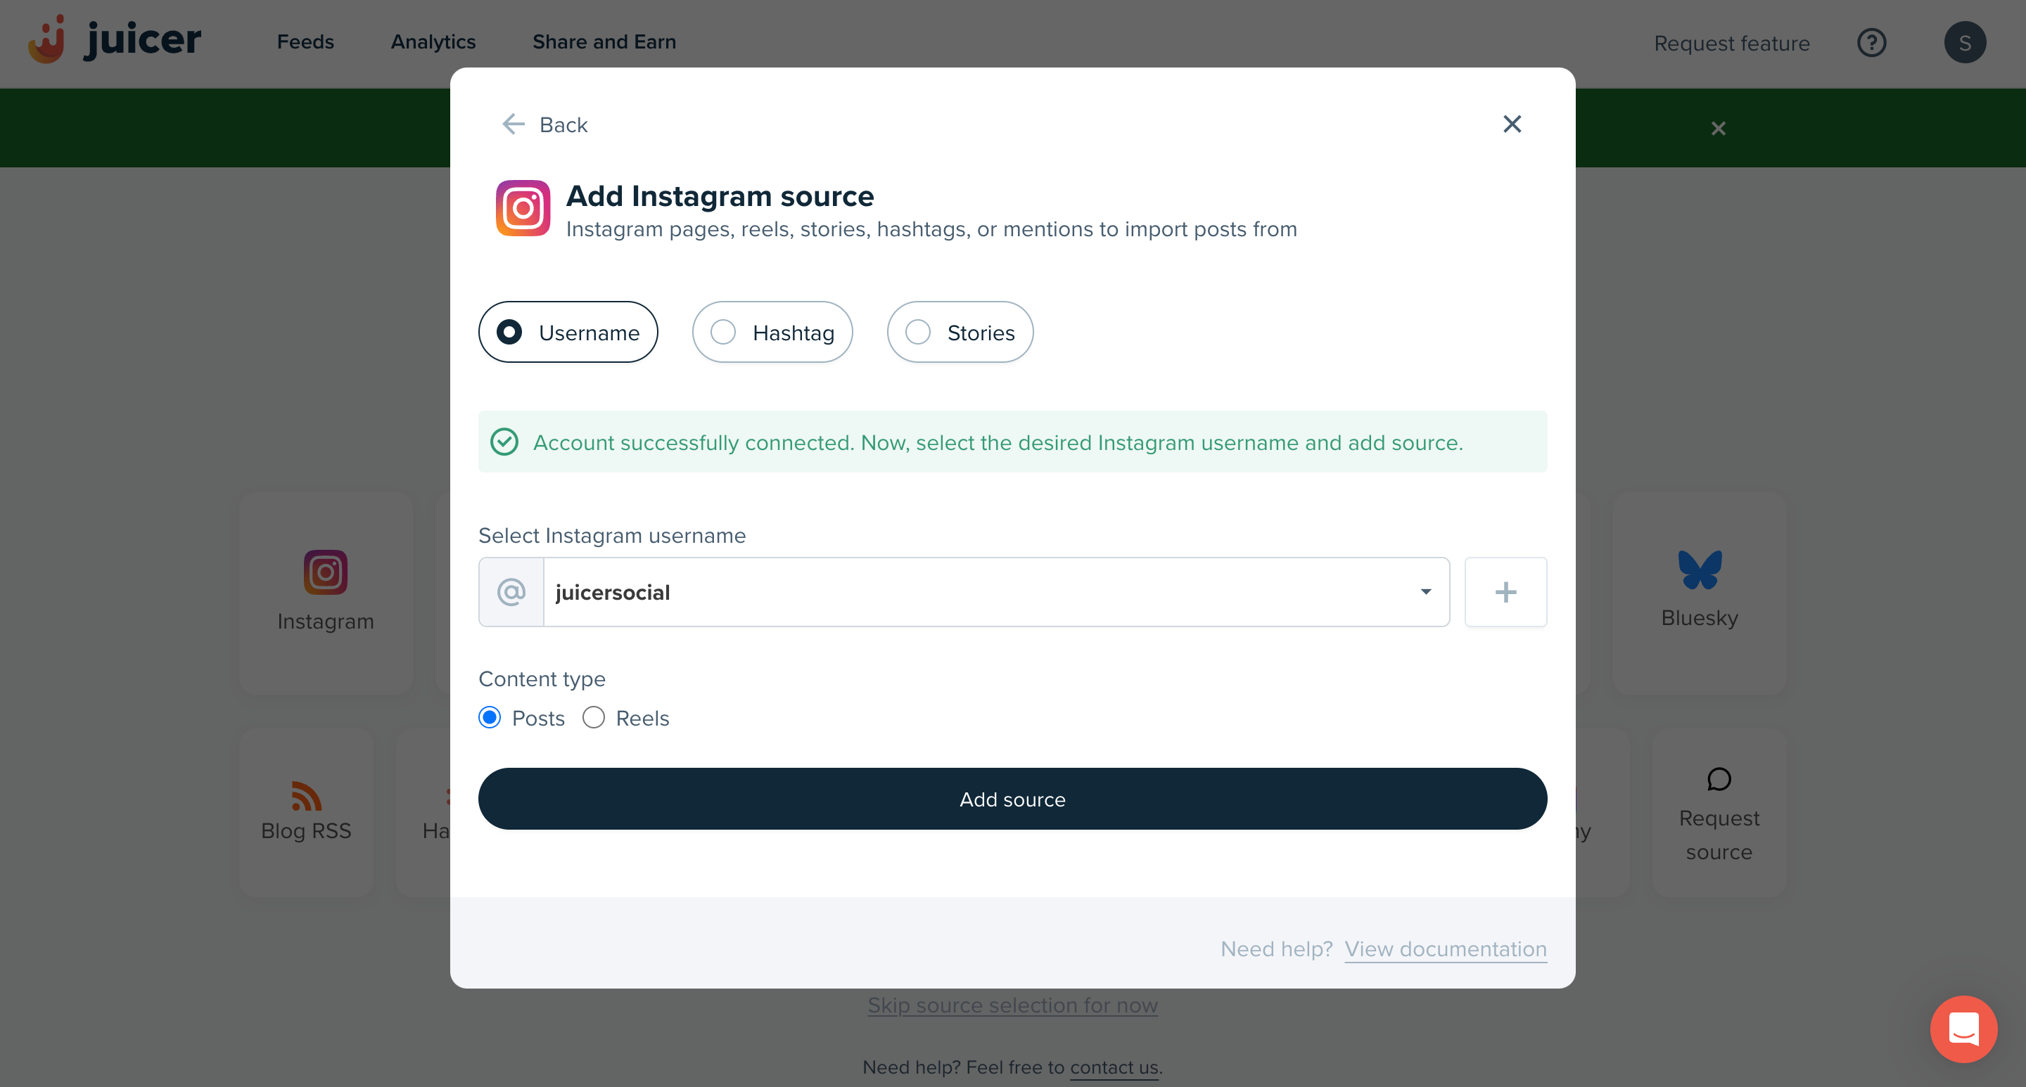Select Posts as content type

click(x=490, y=718)
